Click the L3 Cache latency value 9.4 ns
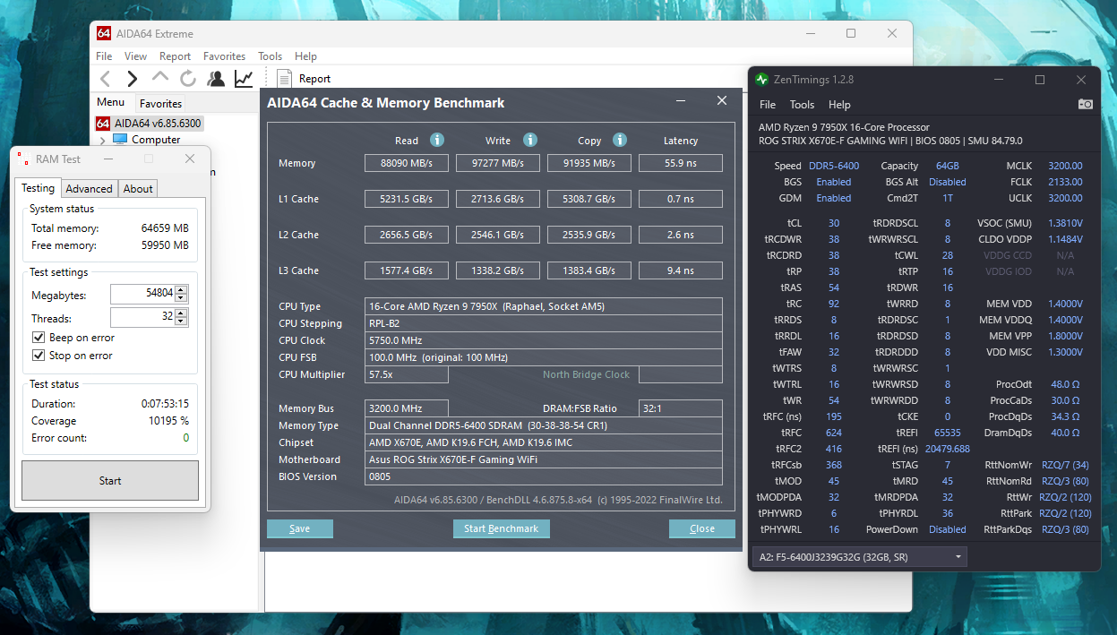The image size is (1117, 635). tap(681, 271)
